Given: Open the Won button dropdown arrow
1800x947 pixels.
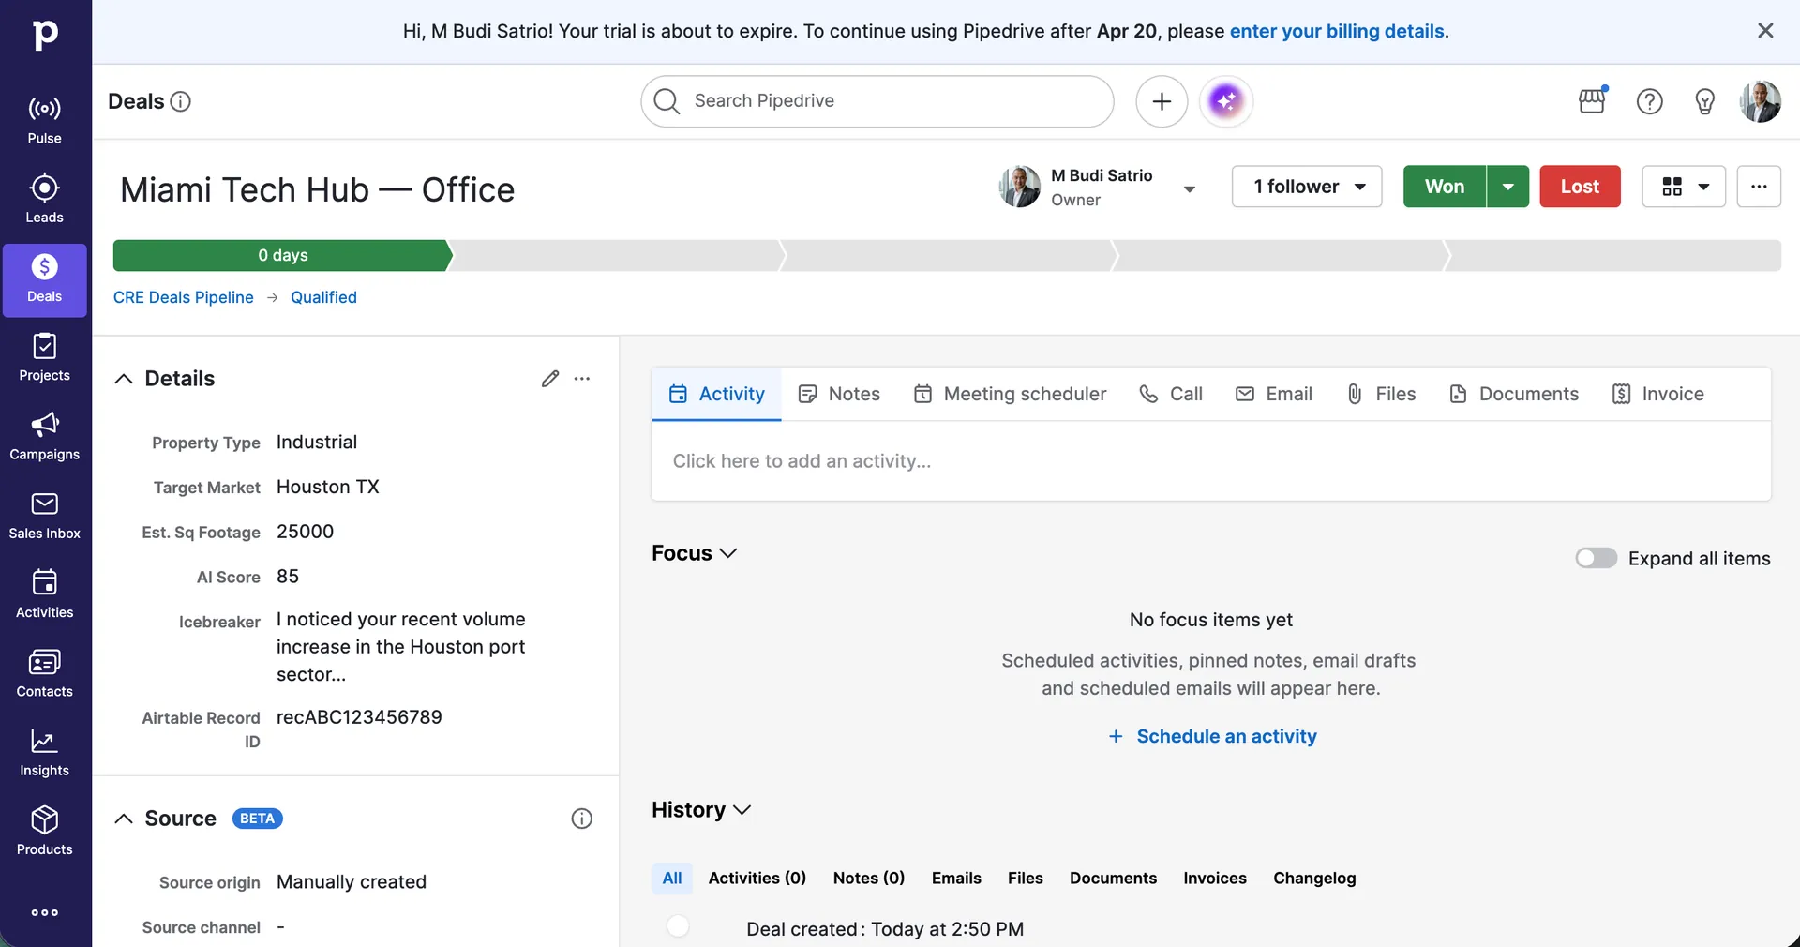Looking at the screenshot, I should [1507, 187].
